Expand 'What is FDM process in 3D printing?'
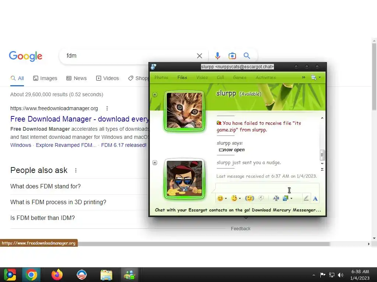This screenshot has height=282, width=377. pos(80,202)
